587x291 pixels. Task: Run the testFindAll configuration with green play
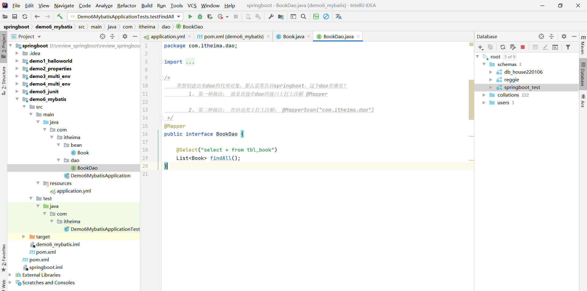(x=190, y=17)
